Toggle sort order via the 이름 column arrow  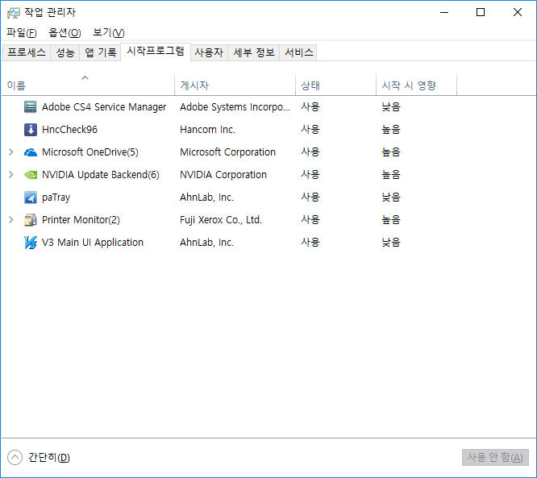pos(85,77)
